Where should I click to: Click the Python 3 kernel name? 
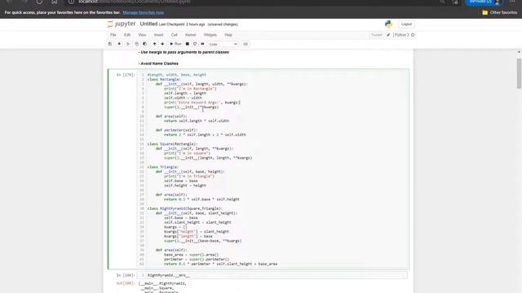click(402, 35)
